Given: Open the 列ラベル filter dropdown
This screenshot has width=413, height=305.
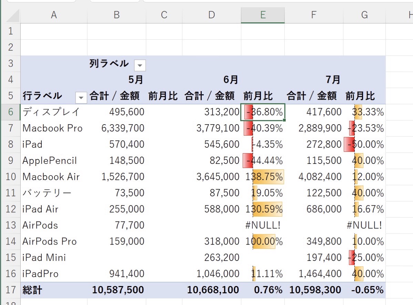Looking at the screenshot, I should (140, 65).
